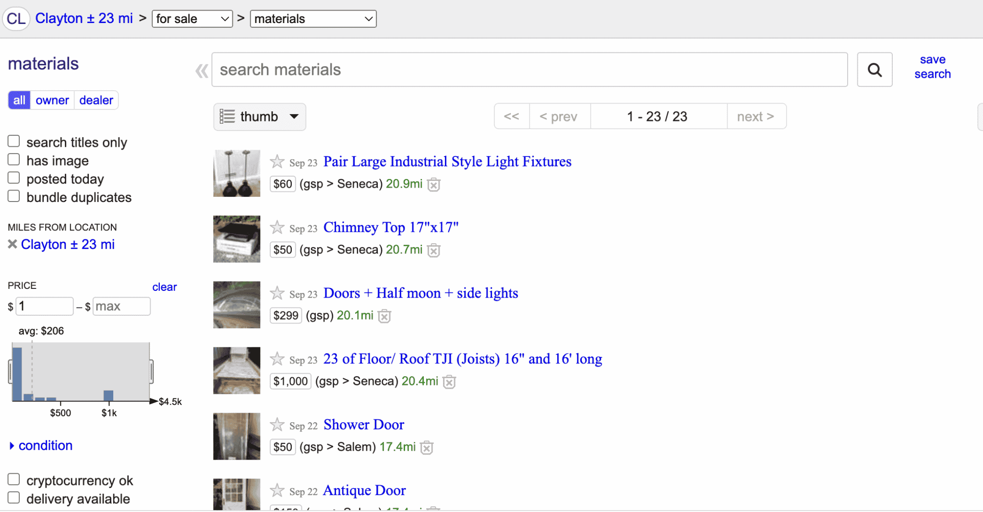Select the dealer tab filter

(x=96, y=100)
